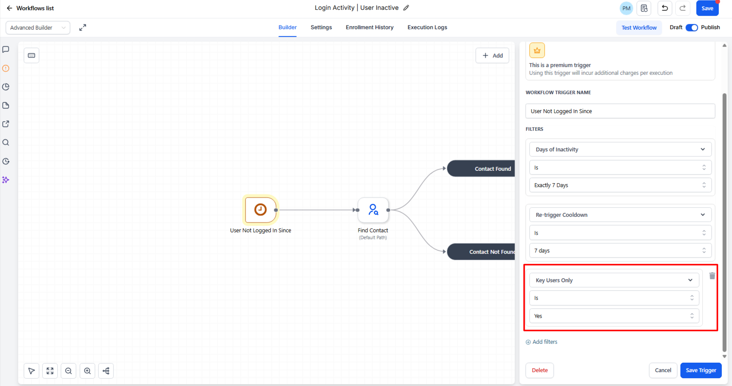Open operator dropdown under Re-trigger Cooldown
Image resolution: width=732 pixels, height=386 pixels.
click(620, 233)
